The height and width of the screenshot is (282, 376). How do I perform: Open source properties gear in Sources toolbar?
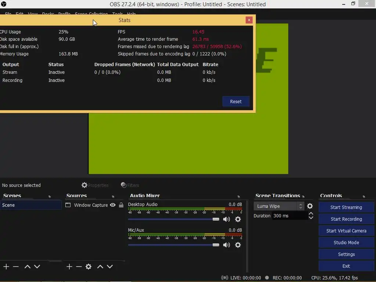point(88,267)
